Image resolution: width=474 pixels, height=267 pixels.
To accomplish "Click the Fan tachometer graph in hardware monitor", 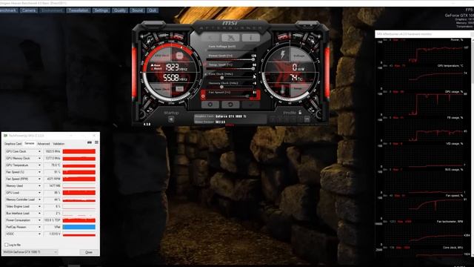I will [423, 234].
